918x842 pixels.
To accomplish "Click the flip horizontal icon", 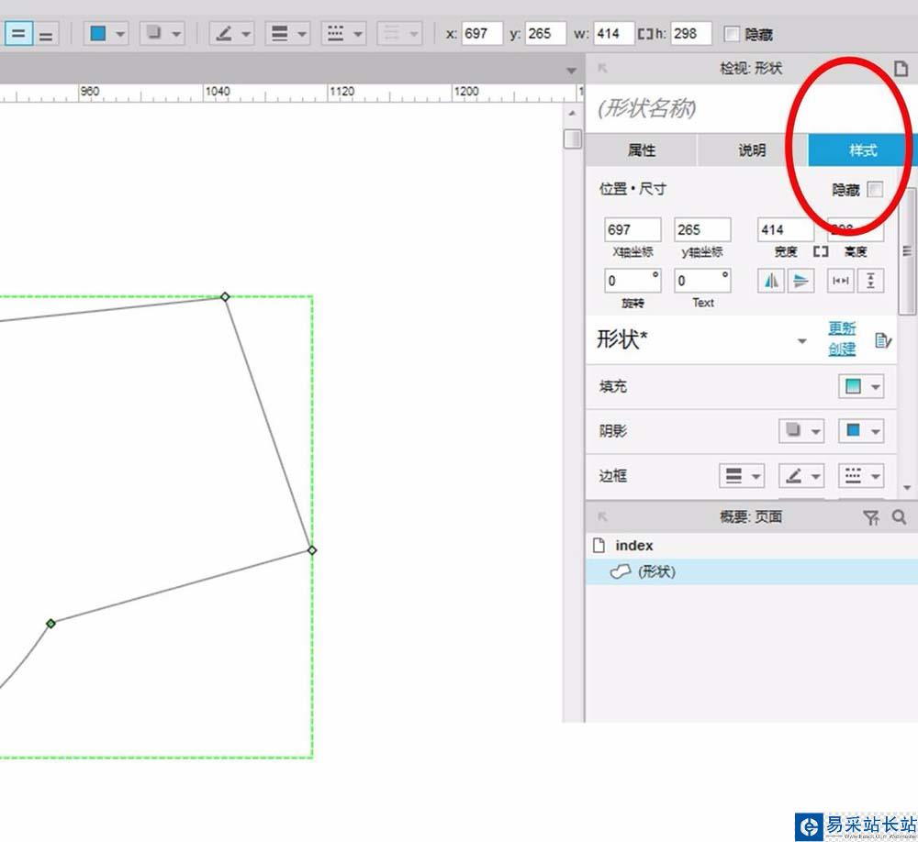I will pyautogui.click(x=771, y=281).
